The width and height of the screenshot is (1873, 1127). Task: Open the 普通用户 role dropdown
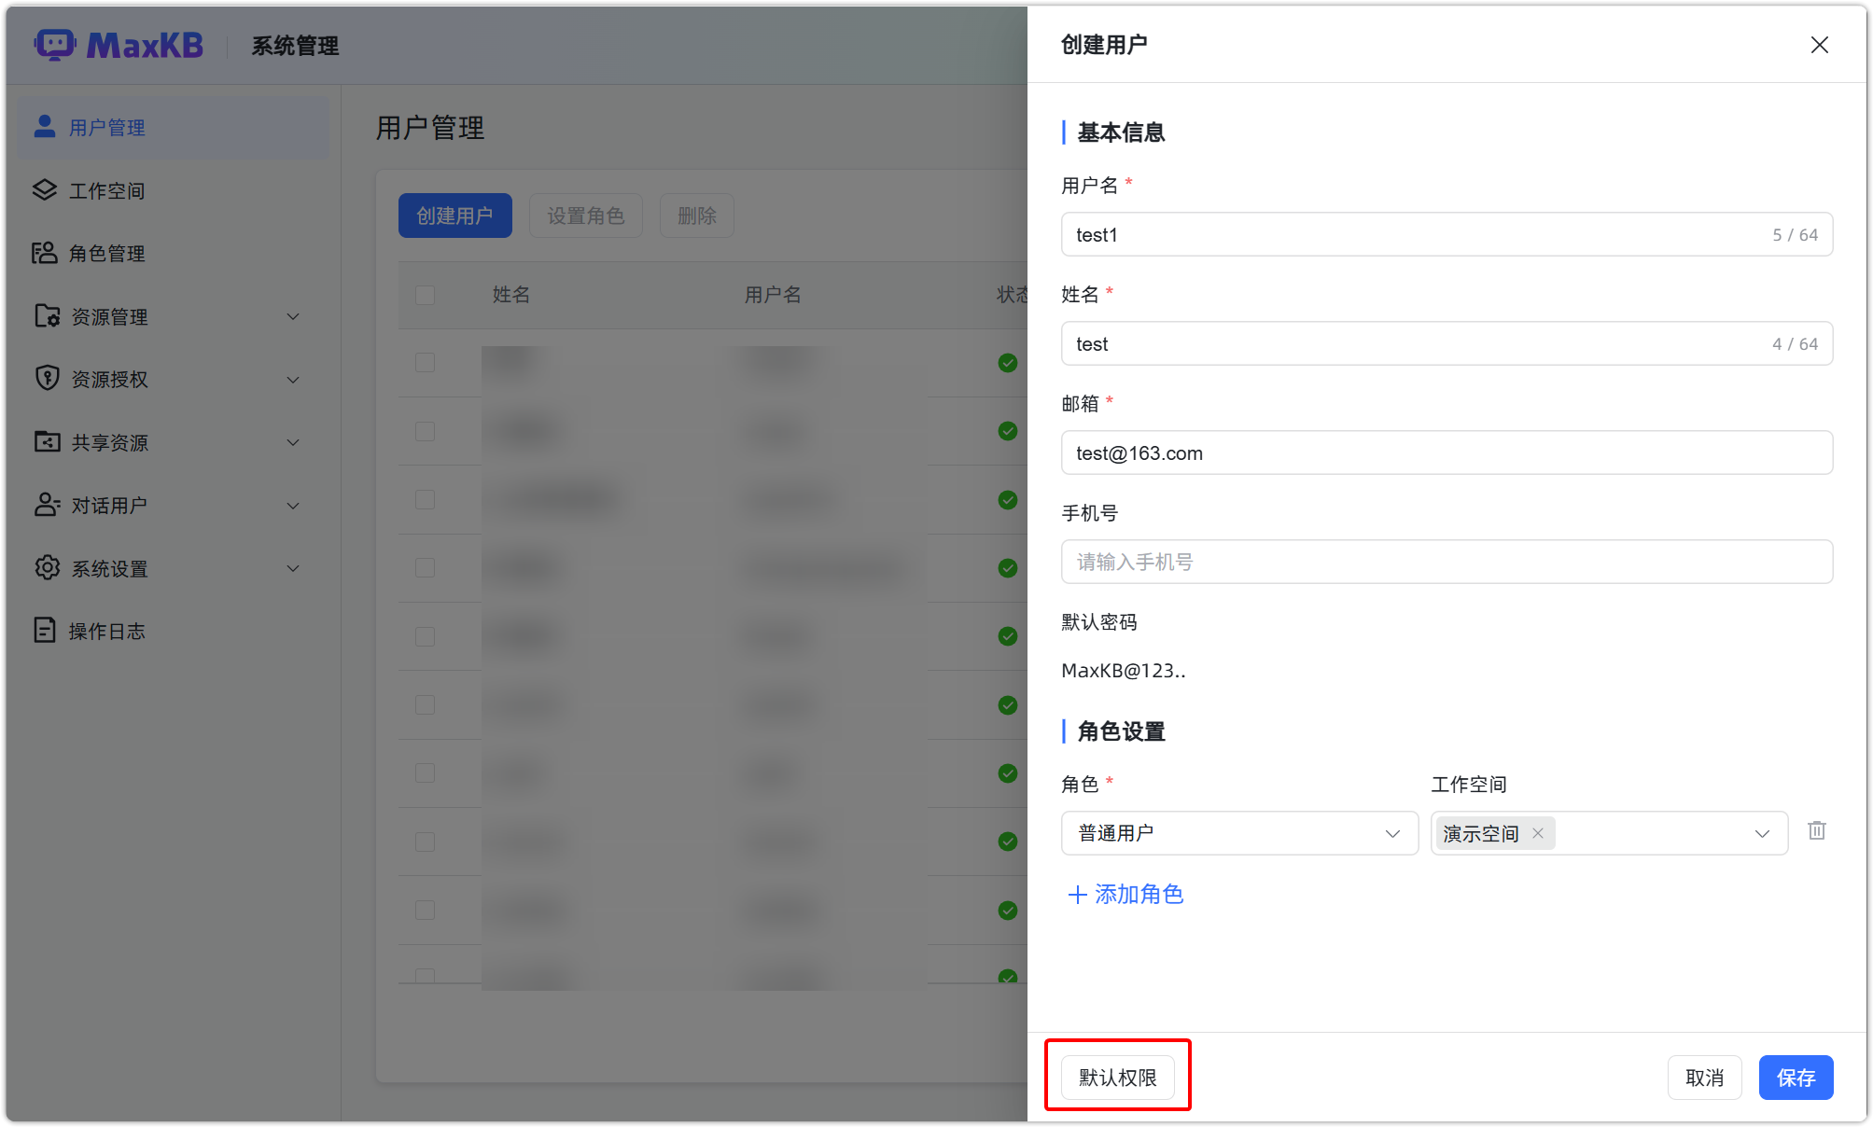point(1239,833)
